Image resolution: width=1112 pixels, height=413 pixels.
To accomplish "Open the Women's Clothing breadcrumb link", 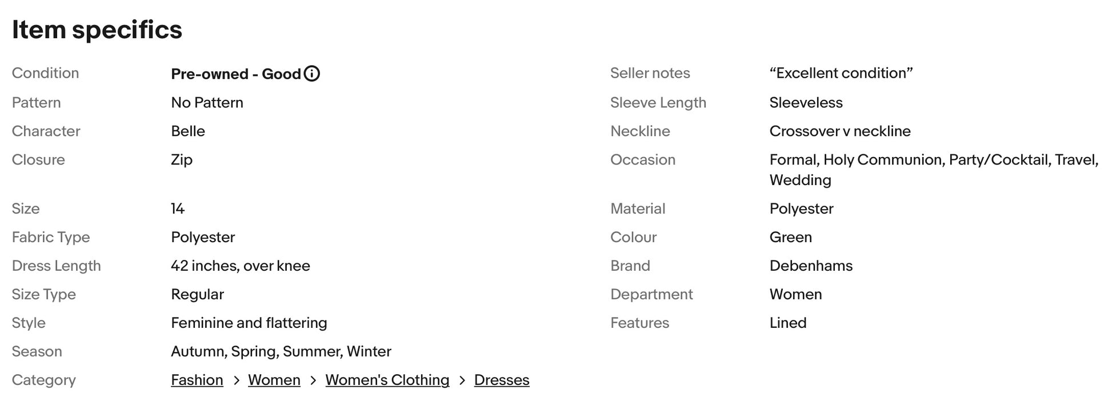I will point(387,380).
